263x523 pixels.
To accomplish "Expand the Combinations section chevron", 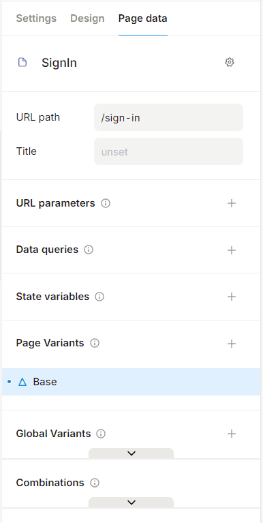I will click(131, 503).
